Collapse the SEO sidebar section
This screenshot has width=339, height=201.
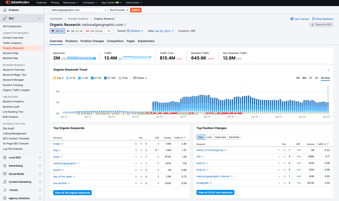(40, 19)
